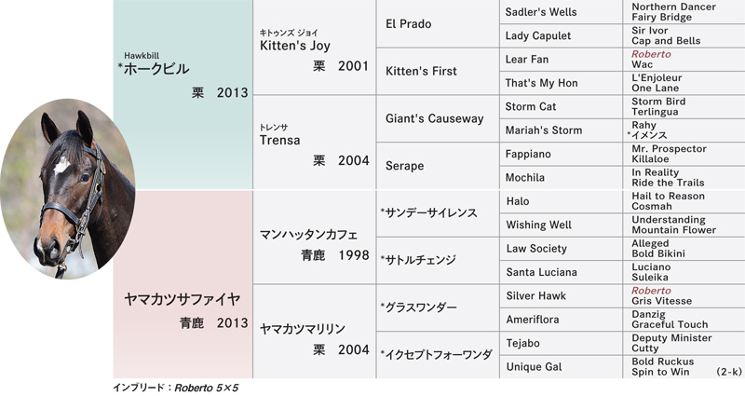The image size is (745, 396).
Task: Click Sadler's Wells entry
Action: 541,12
